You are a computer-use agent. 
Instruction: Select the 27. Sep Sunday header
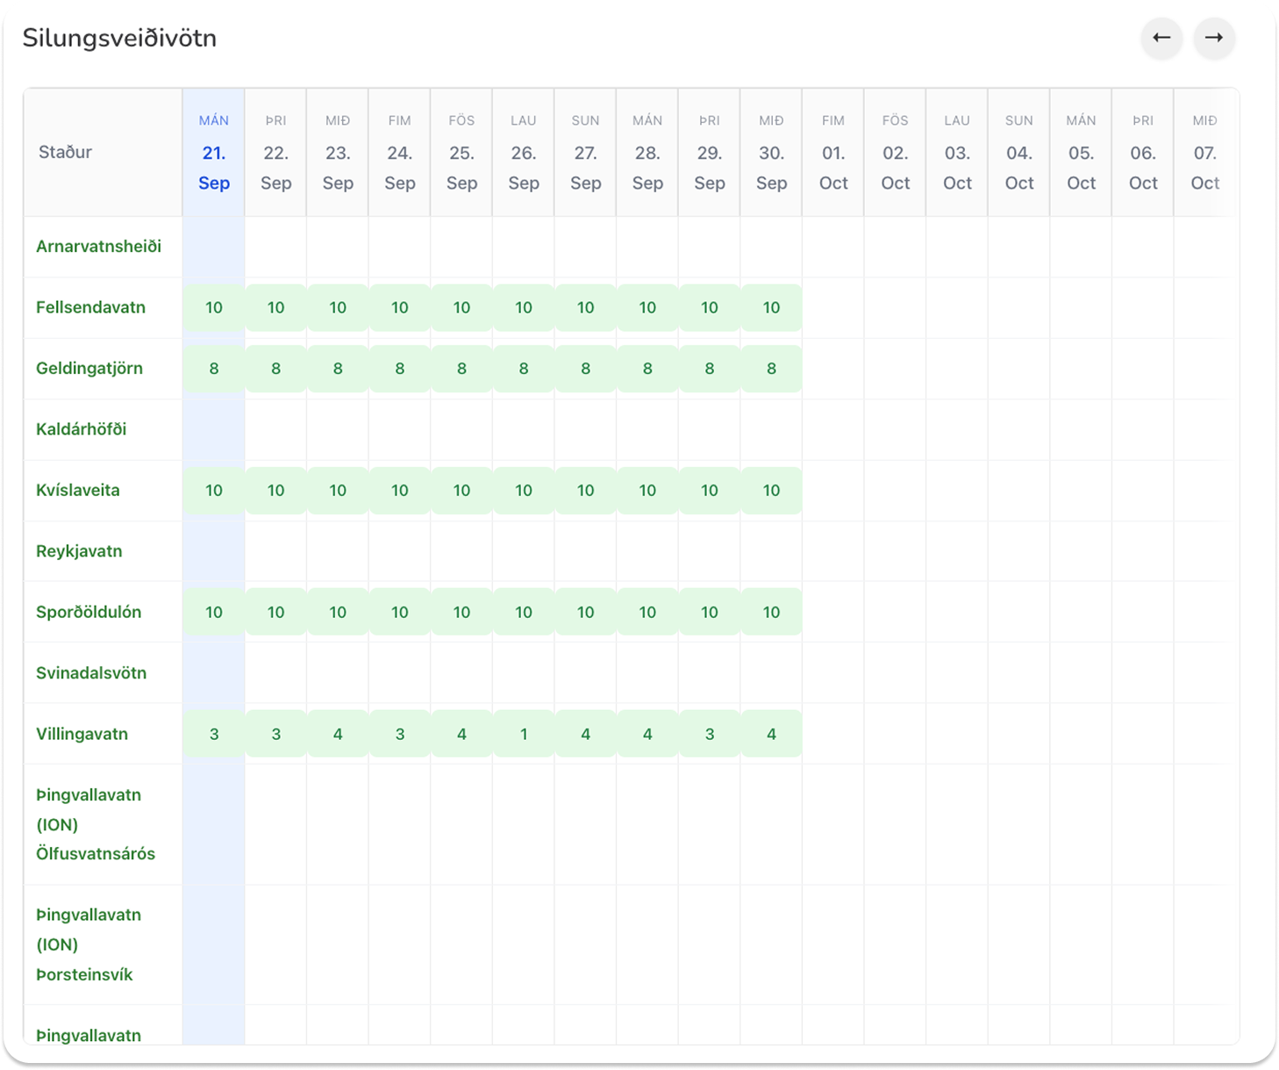point(586,153)
